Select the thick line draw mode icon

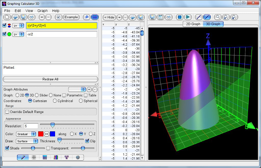(207, 17)
